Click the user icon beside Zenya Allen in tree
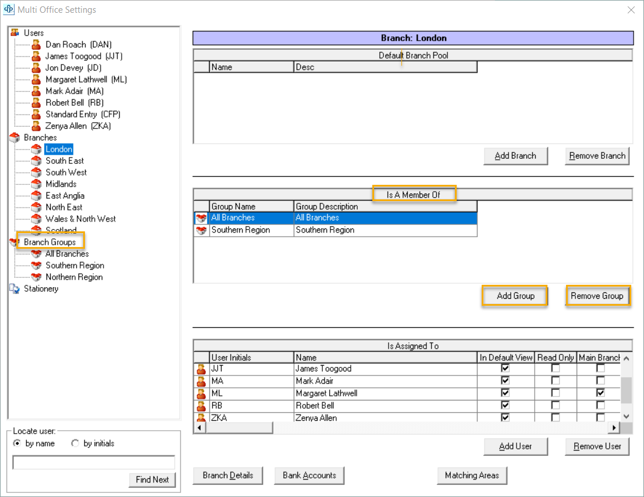Screen dimensions: 644x497 (x=37, y=126)
